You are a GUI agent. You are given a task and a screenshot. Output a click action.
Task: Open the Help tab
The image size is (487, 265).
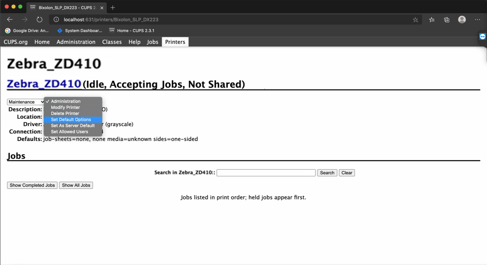[x=134, y=42]
